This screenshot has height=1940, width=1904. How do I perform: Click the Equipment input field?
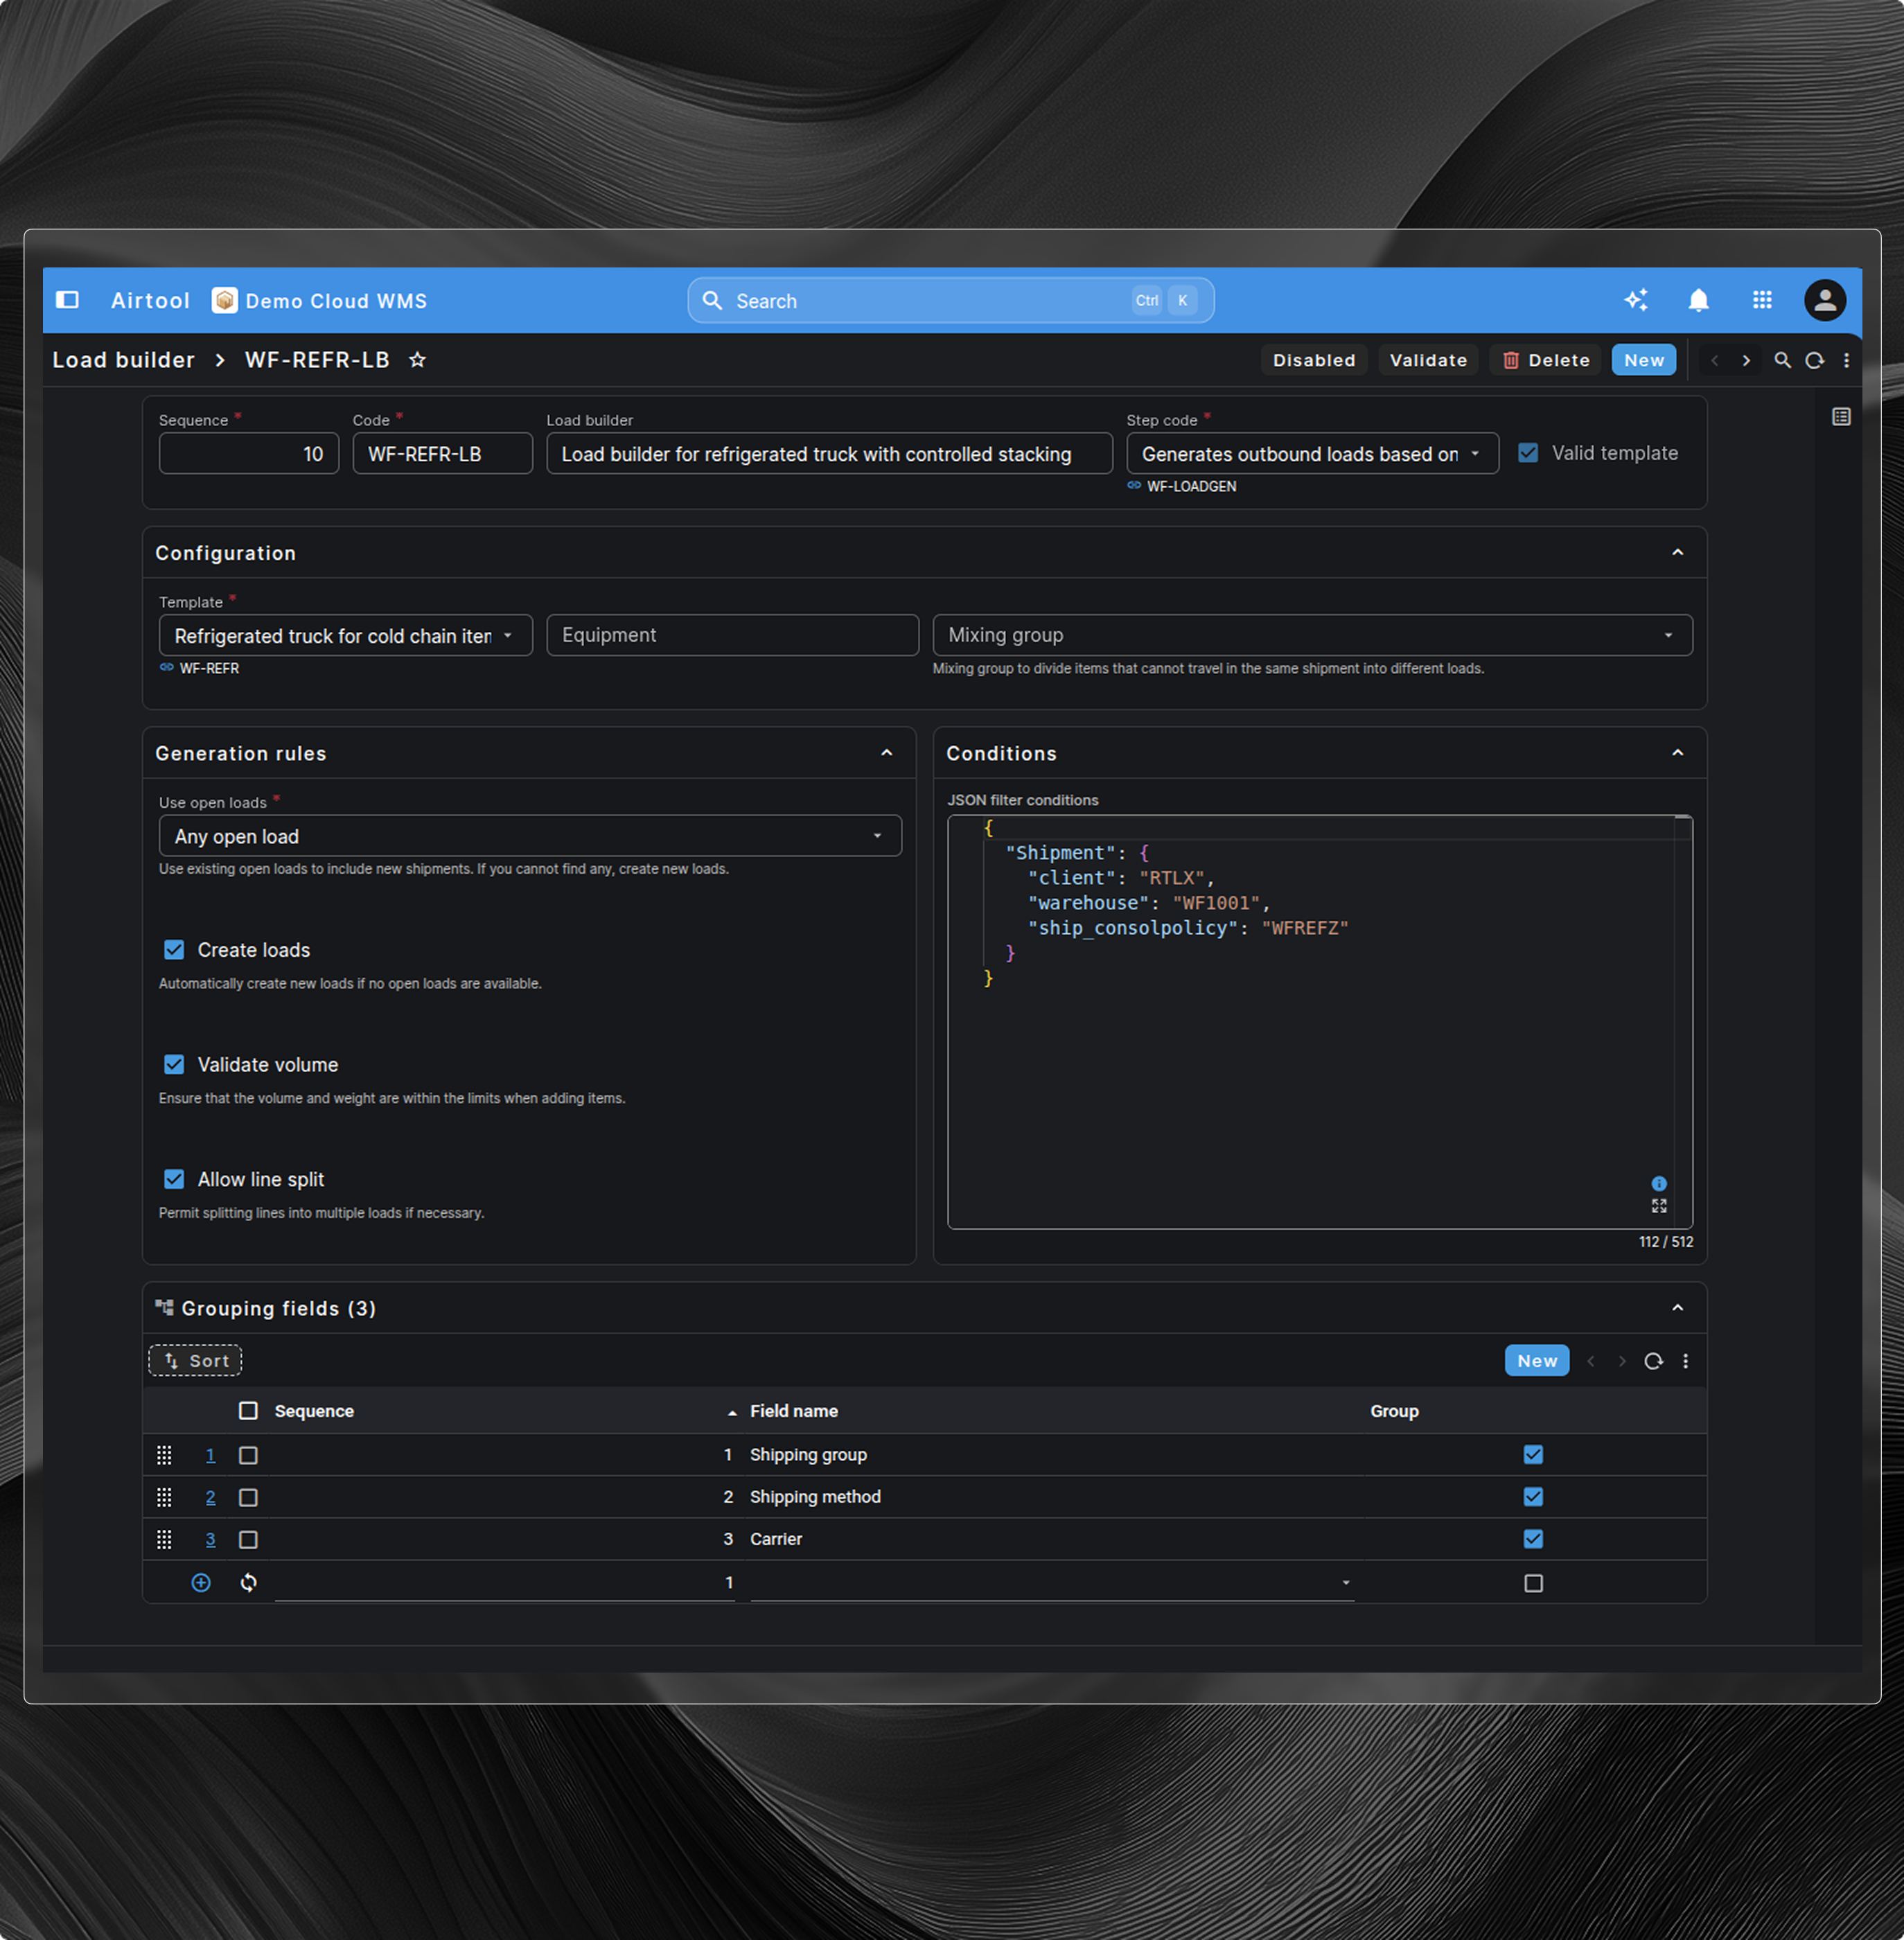(x=732, y=635)
